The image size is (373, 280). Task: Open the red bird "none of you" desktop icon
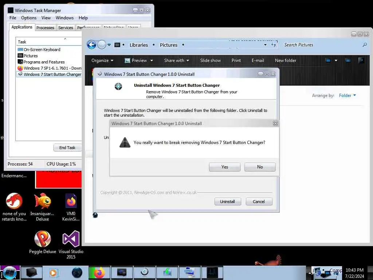14,207
